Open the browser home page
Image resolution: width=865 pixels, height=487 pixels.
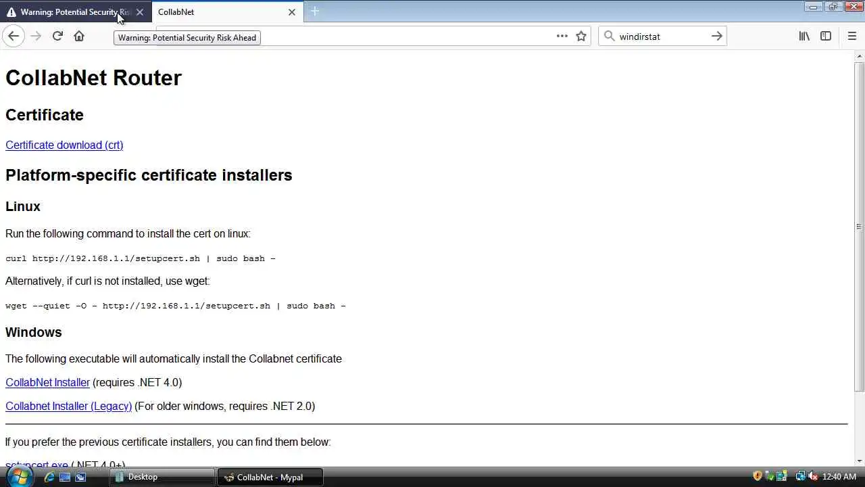79,37
